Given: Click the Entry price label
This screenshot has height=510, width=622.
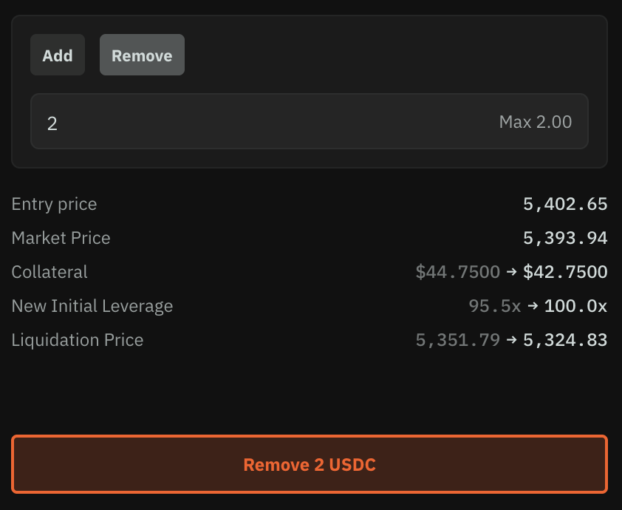Looking at the screenshot, I should click(54, 204).
